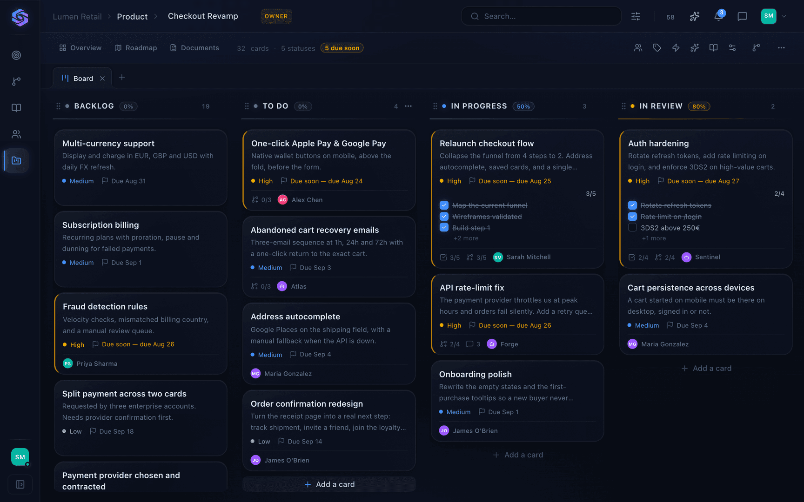The image size is (804, 502).
Task: Click Backlog column drag handle
Action: 58,106
